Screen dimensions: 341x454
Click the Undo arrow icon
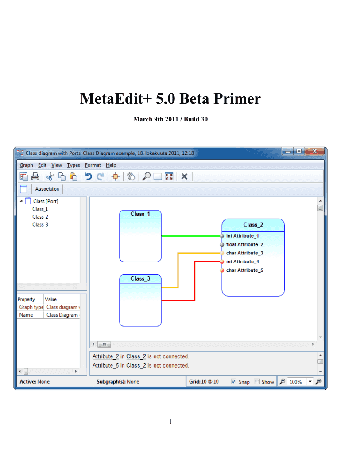click(88, 176)
